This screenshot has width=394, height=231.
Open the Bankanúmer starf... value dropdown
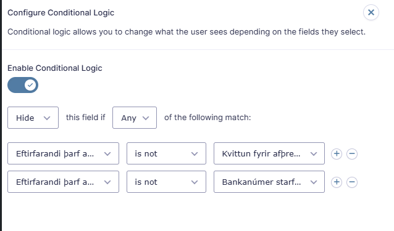tap(269, 182)
